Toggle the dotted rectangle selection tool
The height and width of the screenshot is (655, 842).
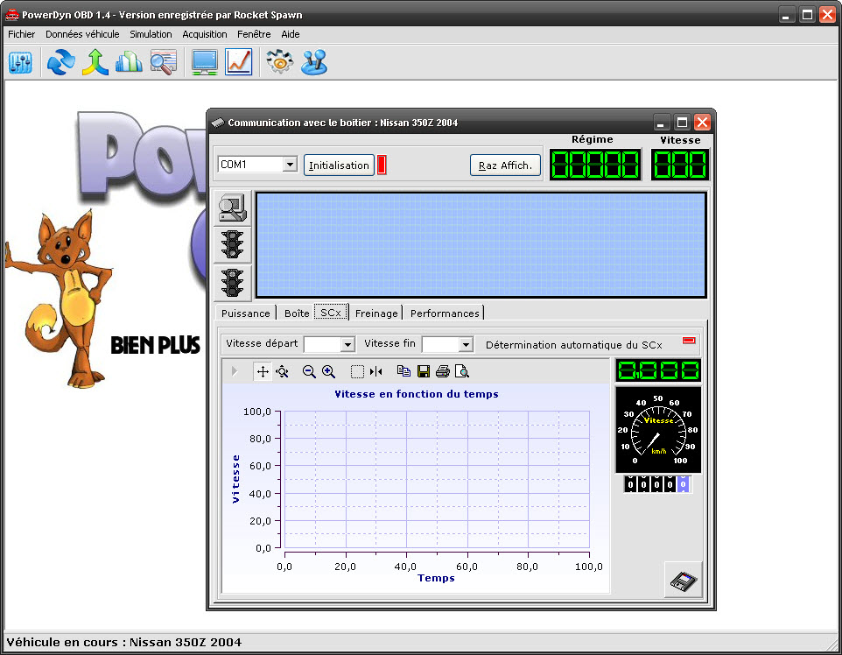pos(357,371)
